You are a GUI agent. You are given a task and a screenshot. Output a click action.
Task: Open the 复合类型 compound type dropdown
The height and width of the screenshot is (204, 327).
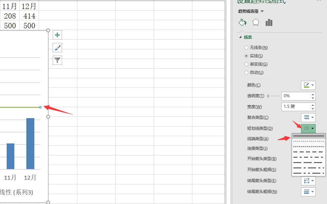308,117
